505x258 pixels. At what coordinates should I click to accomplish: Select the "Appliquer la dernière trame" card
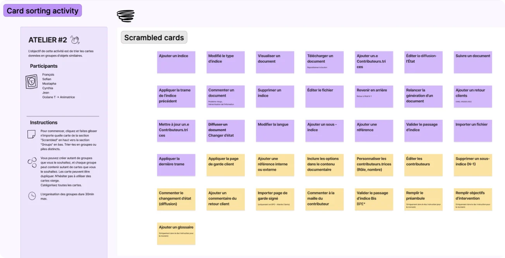point(176,165)
